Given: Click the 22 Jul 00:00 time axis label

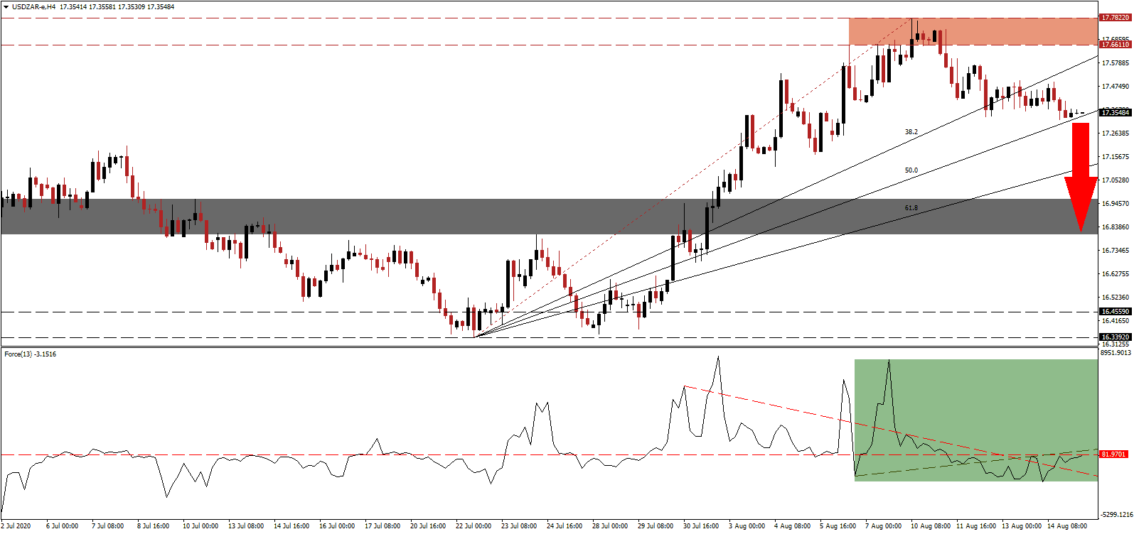Looking at the screenshot, I should [473, 526].
